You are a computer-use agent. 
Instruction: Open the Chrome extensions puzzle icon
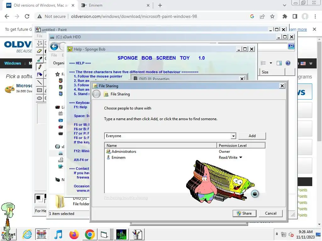pos(285,16)
